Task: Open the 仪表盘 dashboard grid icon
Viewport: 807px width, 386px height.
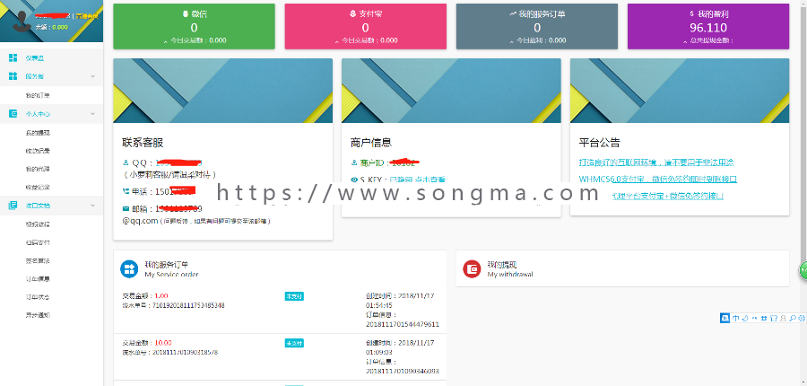Action: tap(13, 57)
